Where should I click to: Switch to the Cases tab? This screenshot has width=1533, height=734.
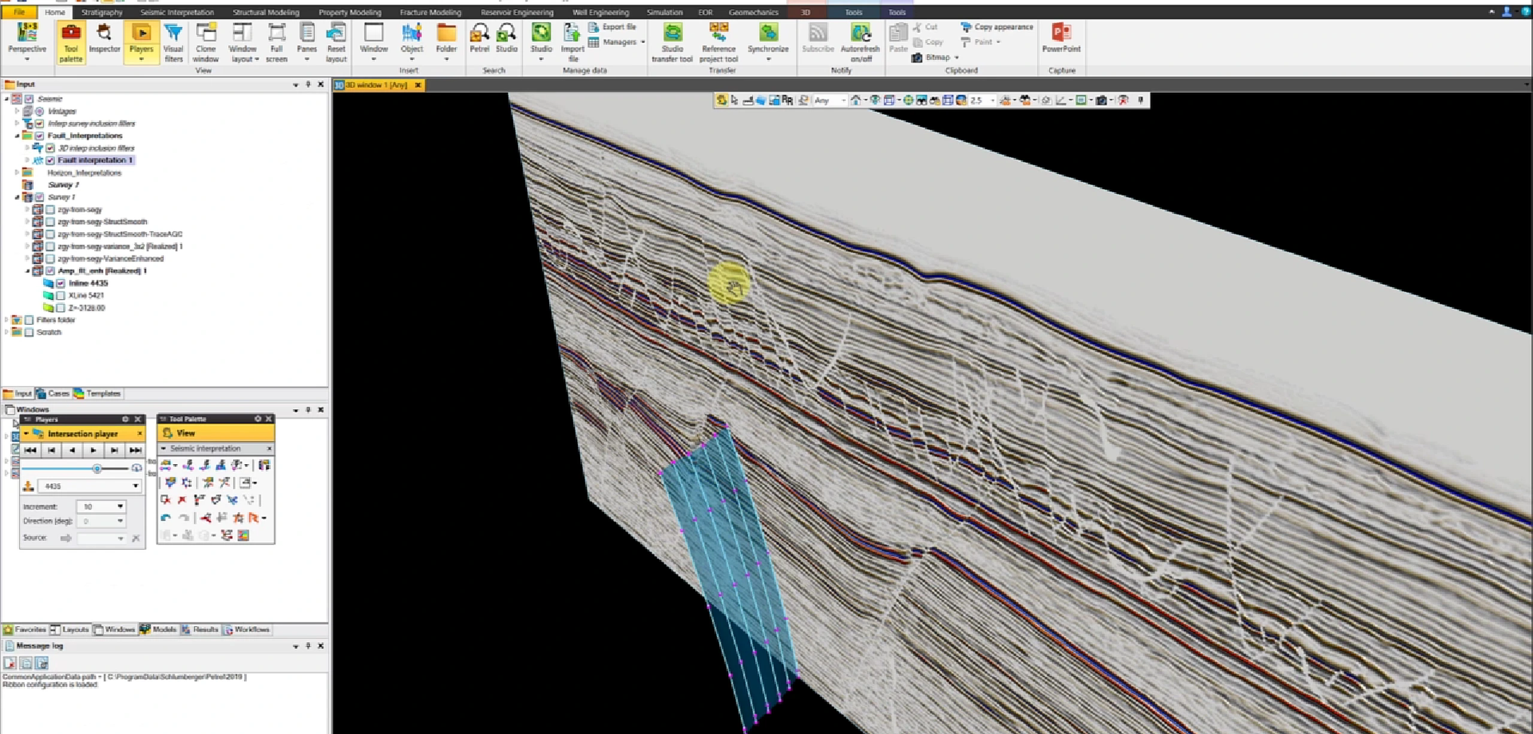click(53, 394)
